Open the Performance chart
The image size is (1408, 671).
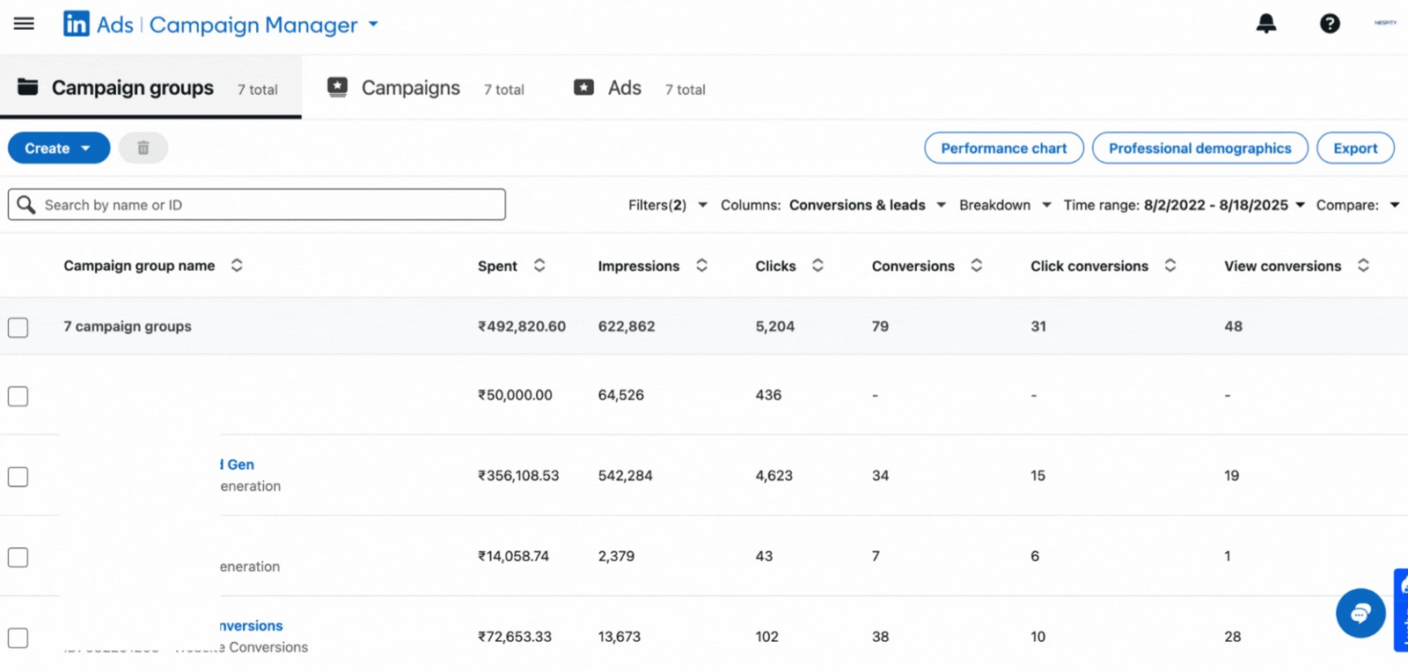pos(1004,148)
